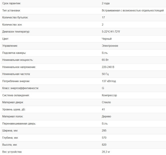Click the 'Срок гарантии' label
This screenshot has width=166, height=155.
click(12, 3)
